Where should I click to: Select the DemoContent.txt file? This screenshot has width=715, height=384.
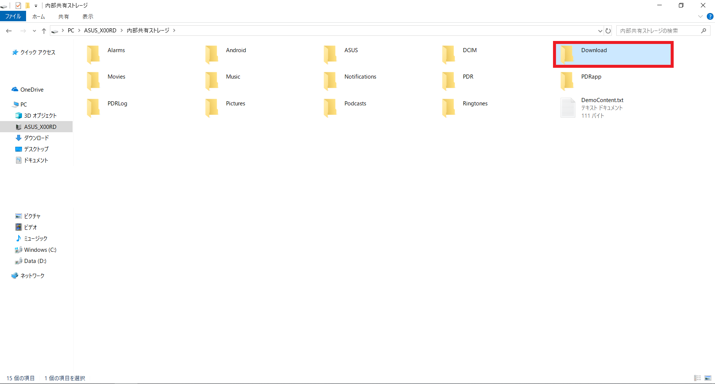[x=602, y=100]
